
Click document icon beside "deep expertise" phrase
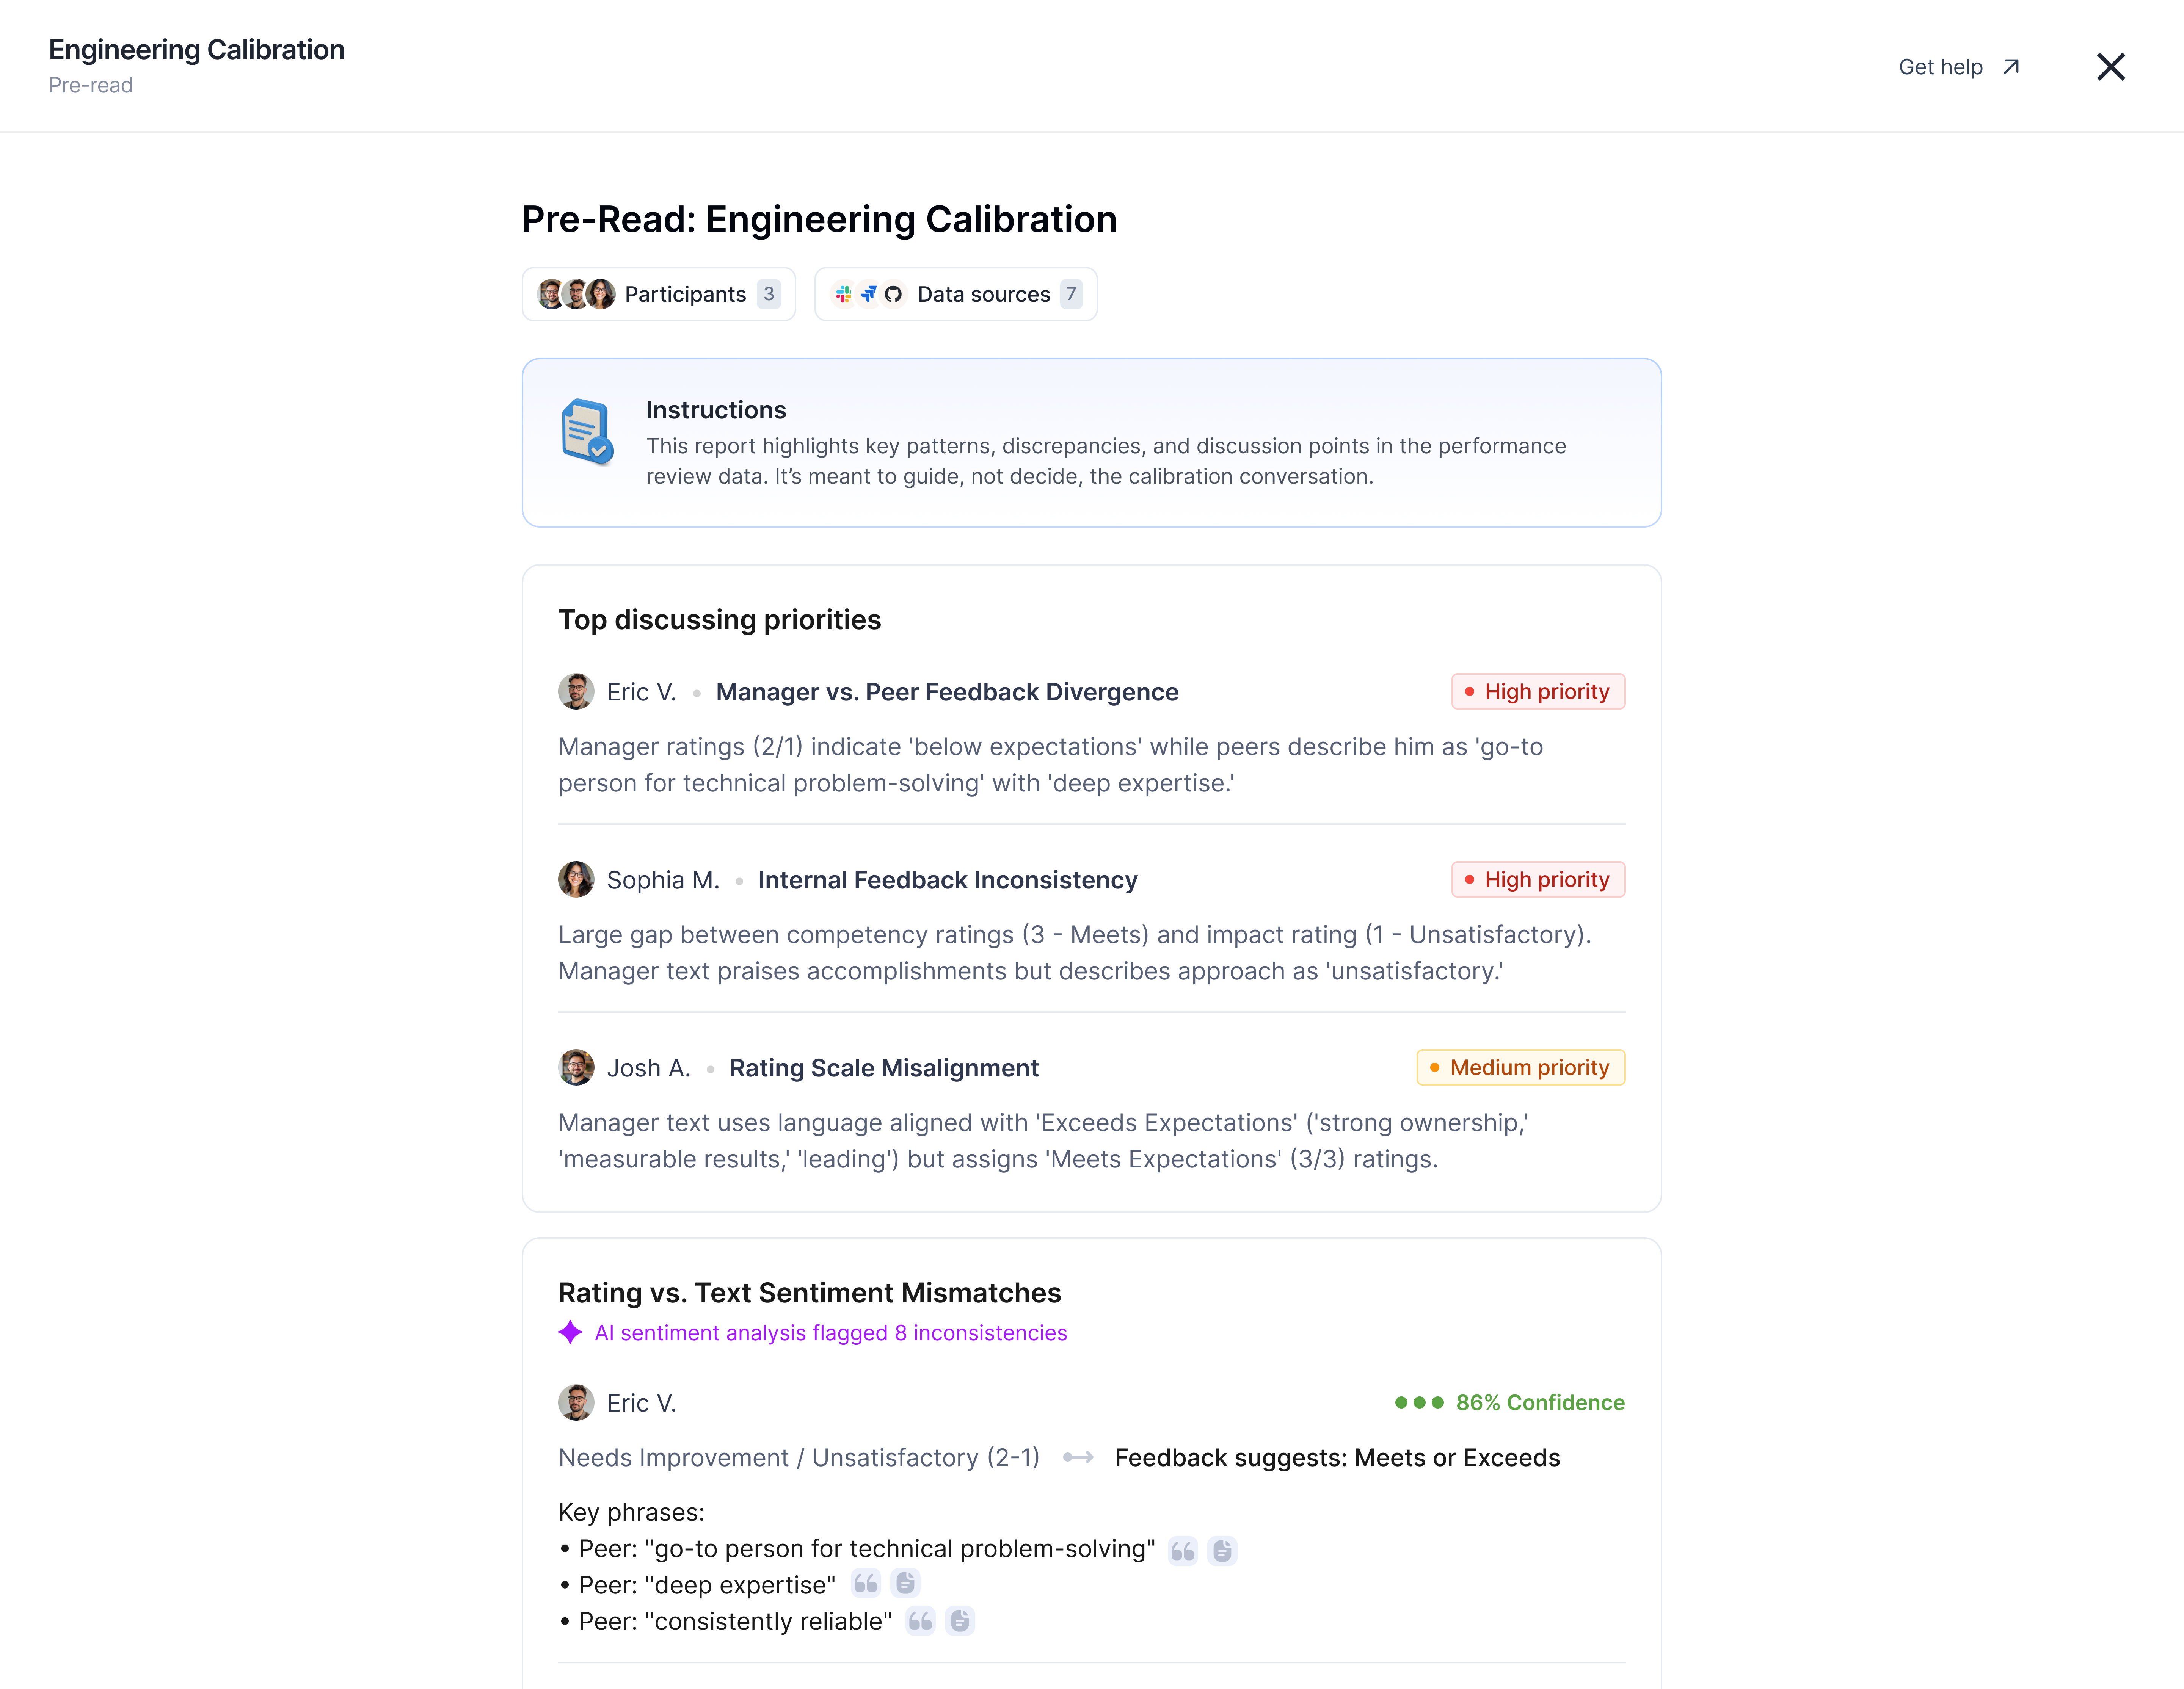pos(905,1583)
